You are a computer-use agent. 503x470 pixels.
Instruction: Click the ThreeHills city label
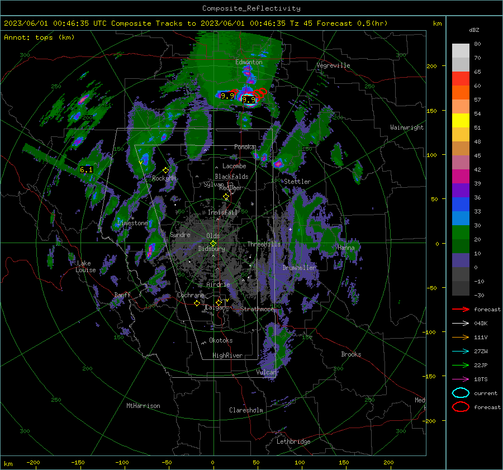pyautogui.click(x=264, y=244)
